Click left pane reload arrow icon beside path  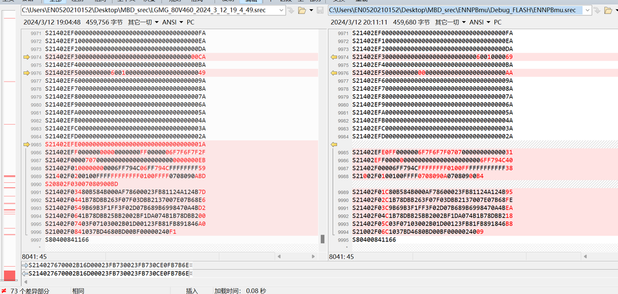click(291, 10)
